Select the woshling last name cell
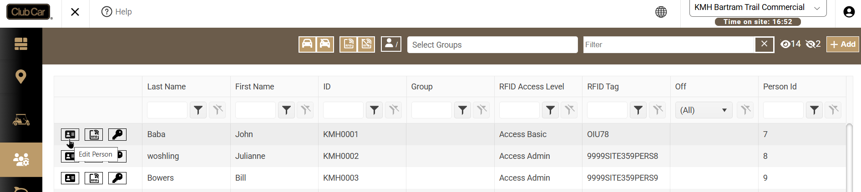This screenshot has height=192, width=861. click(x=186, y=156)
